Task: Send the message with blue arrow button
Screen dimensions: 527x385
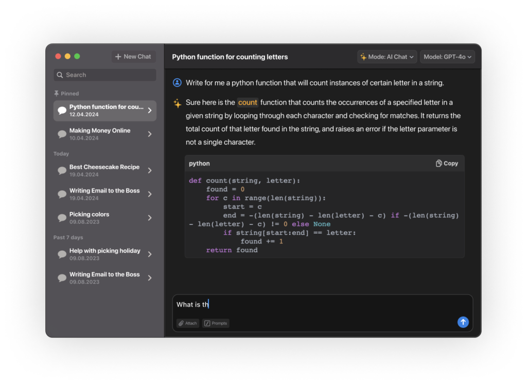Action: [x=463, y=322]
